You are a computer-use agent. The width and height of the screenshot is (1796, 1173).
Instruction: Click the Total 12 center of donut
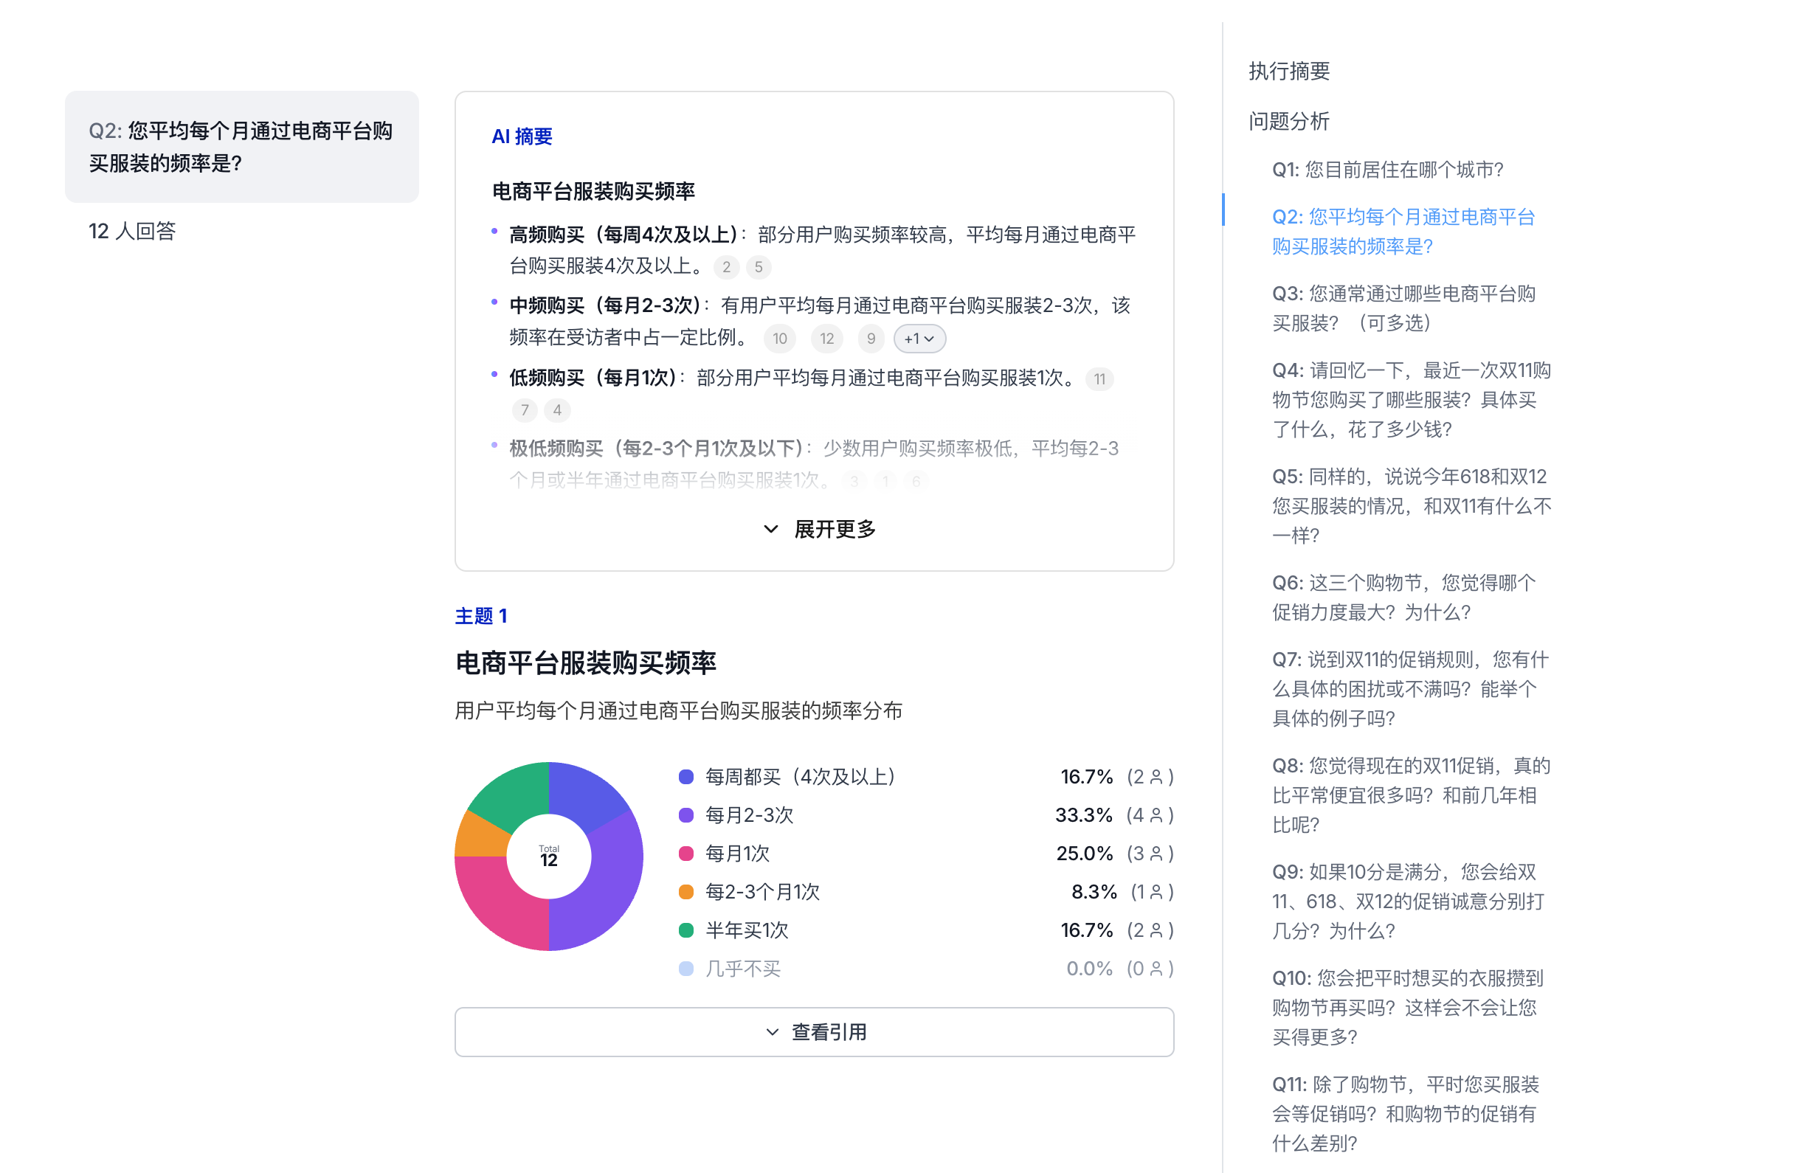click(x=548, y=857)
